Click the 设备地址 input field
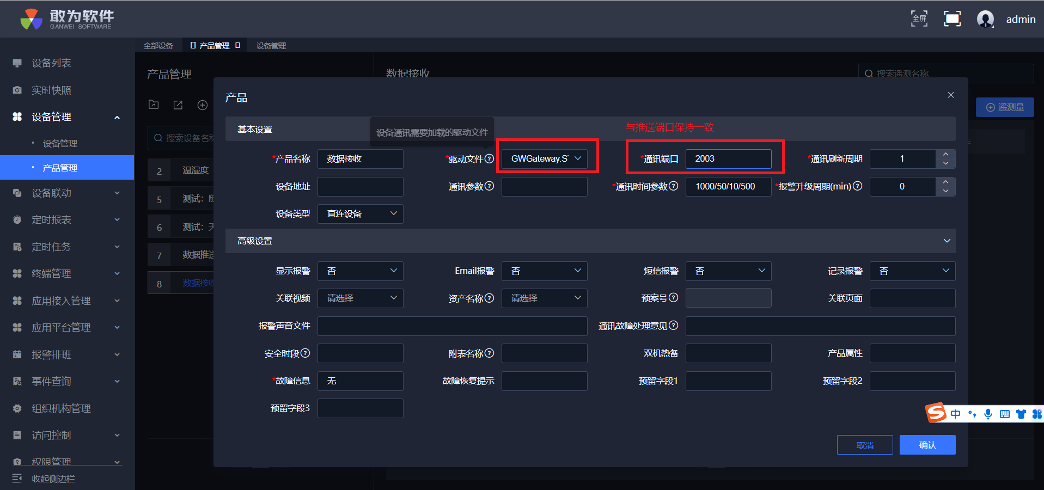Screen dimensions: 1044x490 pyautogui.click(x=361, y=186)
